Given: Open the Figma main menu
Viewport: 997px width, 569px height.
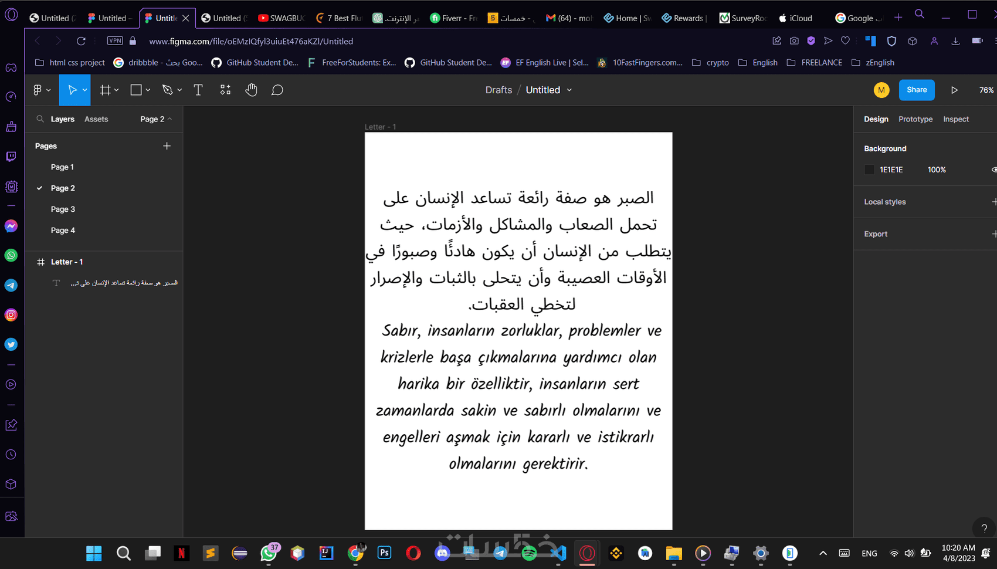Looking at the screenshot, I should coord(38,90).
